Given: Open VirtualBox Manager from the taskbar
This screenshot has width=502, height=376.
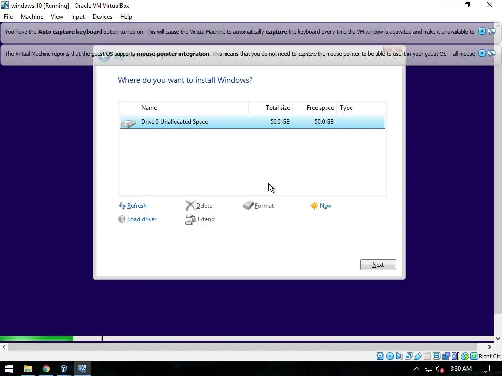Looking at the screenshot, I should pyautogui.click(x=64, y=369).
